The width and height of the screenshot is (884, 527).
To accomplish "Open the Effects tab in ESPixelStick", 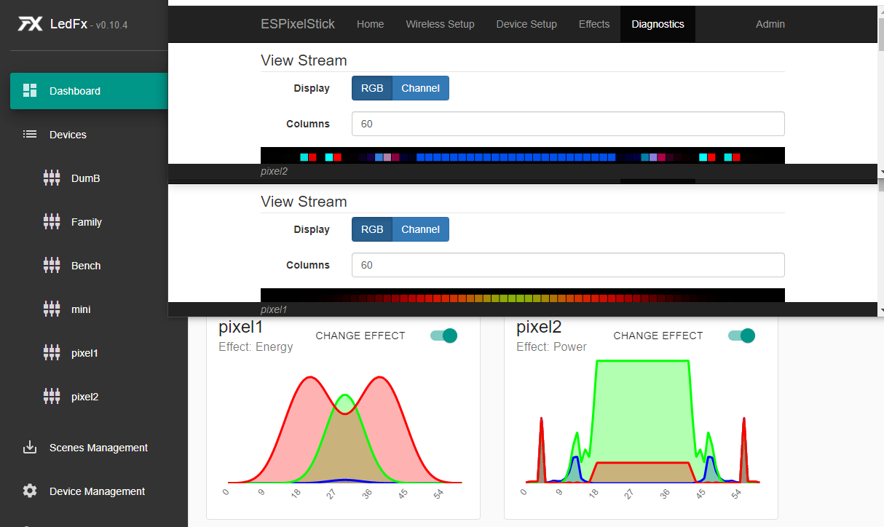I will [594, 24].
